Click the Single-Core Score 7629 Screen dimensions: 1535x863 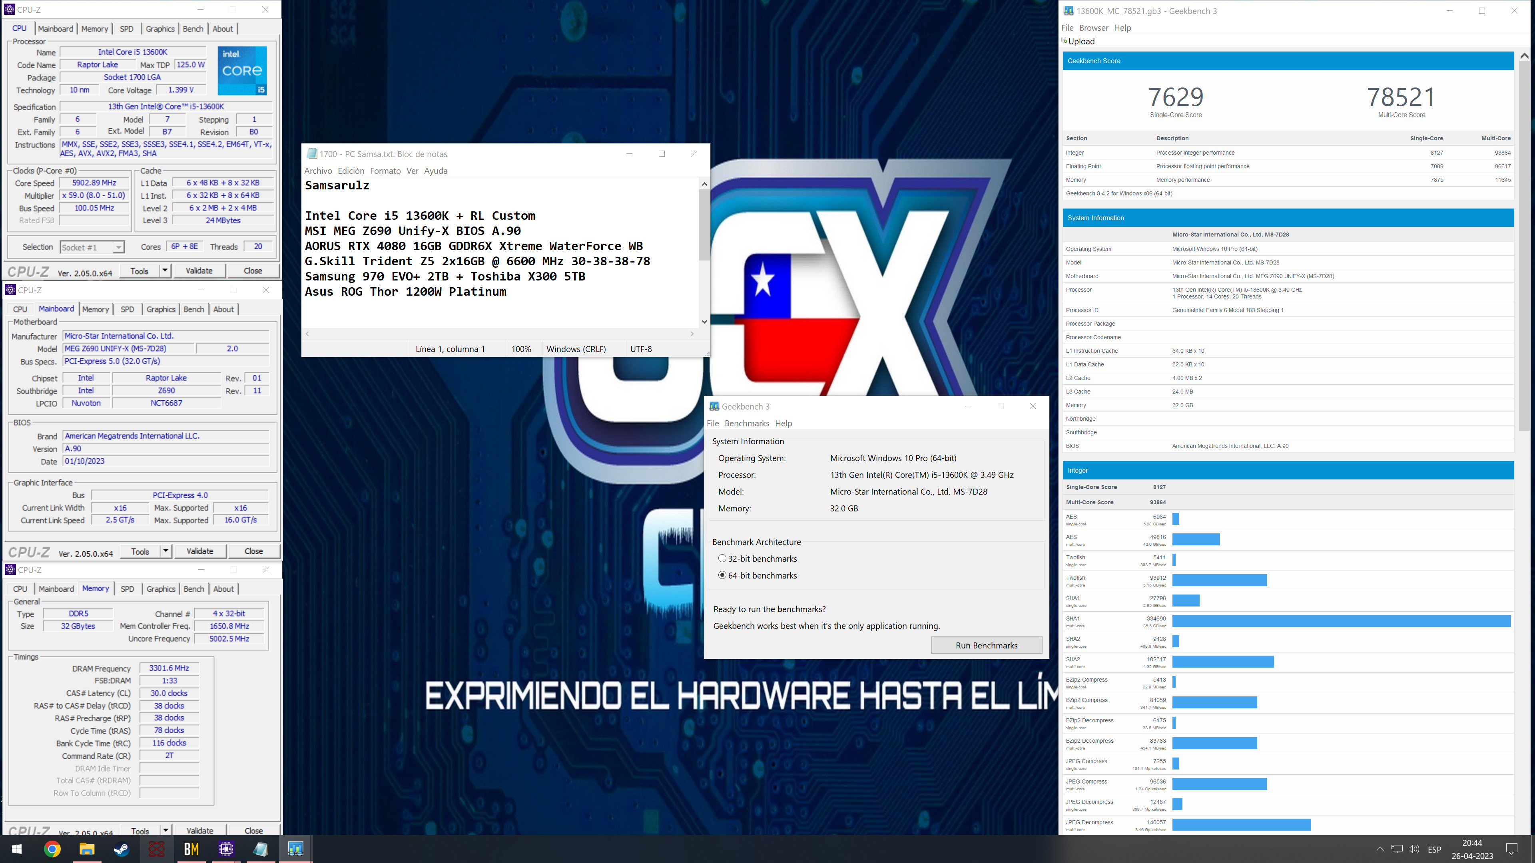pos(1176,97)
